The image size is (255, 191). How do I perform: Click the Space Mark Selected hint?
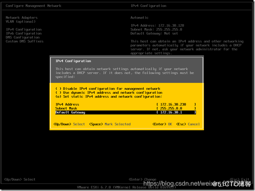110,124
